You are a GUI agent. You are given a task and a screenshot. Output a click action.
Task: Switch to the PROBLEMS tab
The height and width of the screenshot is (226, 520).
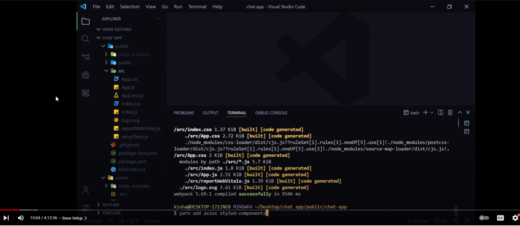pyautogui.click(x=184, y=113)
